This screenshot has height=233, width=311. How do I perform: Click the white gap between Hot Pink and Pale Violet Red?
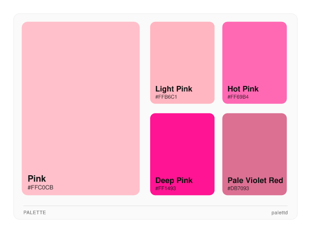(x=254, y=108)
